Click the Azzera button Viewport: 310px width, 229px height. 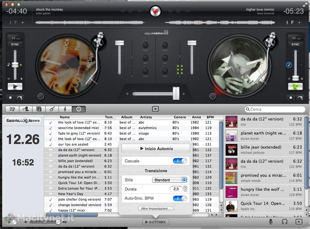tap(34, 120)
